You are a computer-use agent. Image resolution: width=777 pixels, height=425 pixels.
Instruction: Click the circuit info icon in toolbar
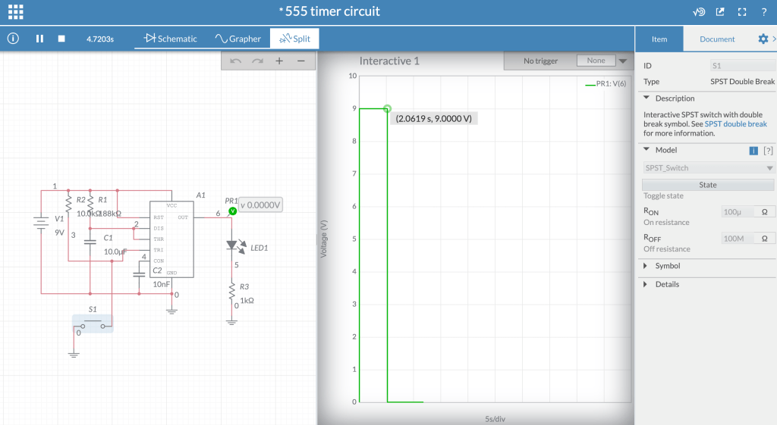point(13,39)
